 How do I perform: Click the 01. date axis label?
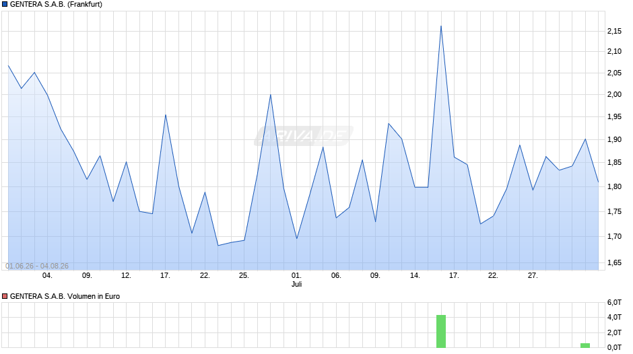(296, 276)
